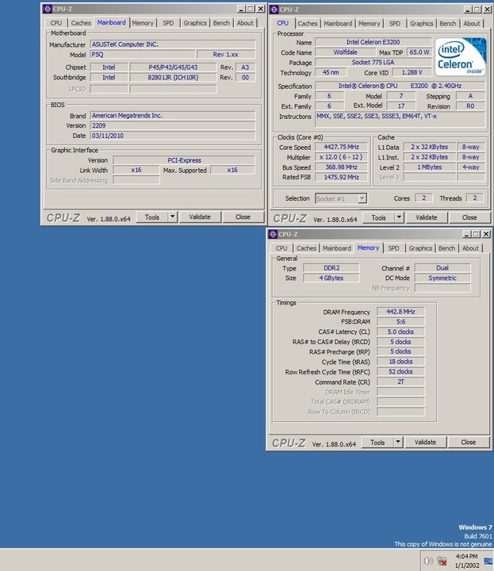Screen dimensions: 494x571
Task: Open the SPD tab in the CPU window
Action: pyautogui.click(x=395, y=23)
